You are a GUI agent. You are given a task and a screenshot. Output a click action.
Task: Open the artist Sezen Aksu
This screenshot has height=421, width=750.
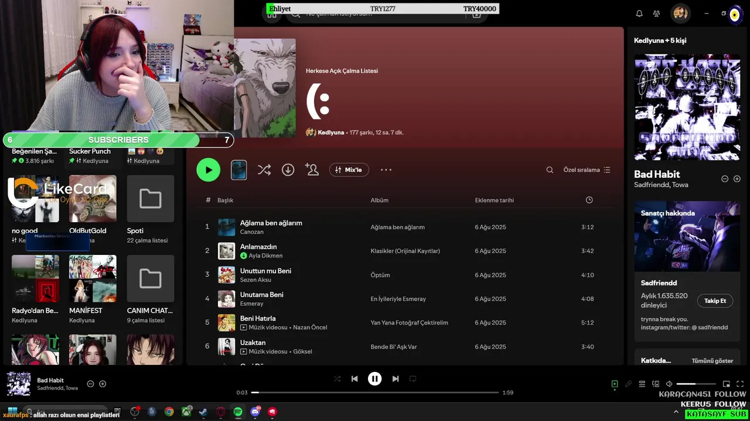click(255, 279)
